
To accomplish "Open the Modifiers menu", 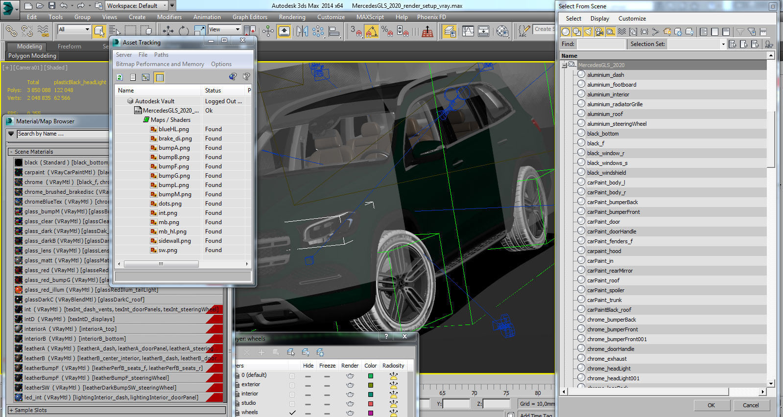I will tap(169, 17).
